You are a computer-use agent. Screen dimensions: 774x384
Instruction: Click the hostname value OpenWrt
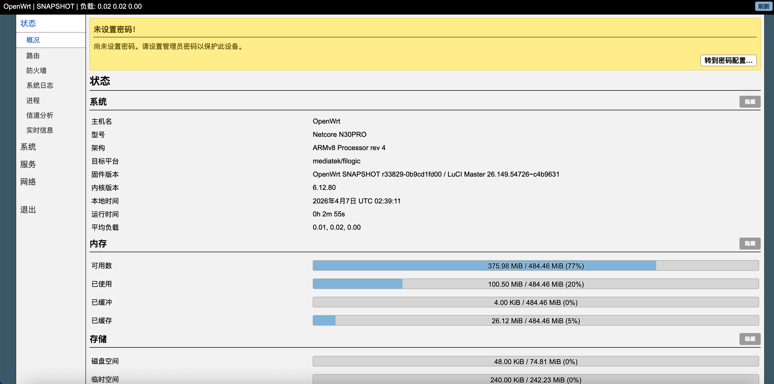pos(326,121)
